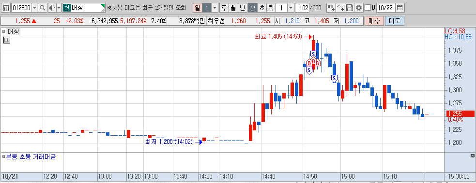This screenshot has height=183, width=476.
Task: Click the speaker sound alert icon
Action: click(x=52, y=8)
